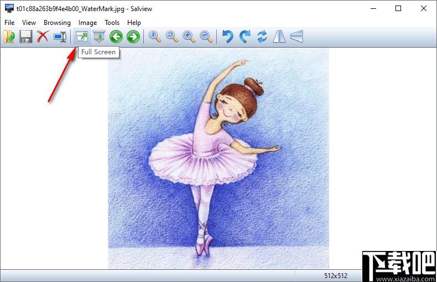The height and width of the screenshot is (282, 437).
Task: Start the slideshow with the projector screen icon
Action: point(99,37)
